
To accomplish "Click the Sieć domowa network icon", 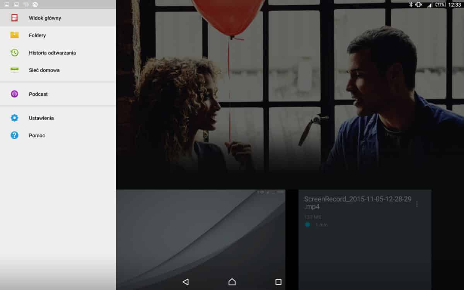I will (14, 70).
